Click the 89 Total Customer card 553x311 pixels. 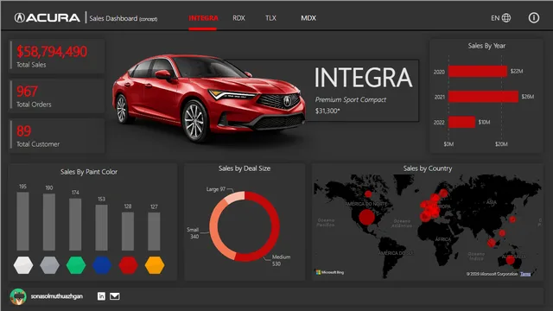coord(57,136)
